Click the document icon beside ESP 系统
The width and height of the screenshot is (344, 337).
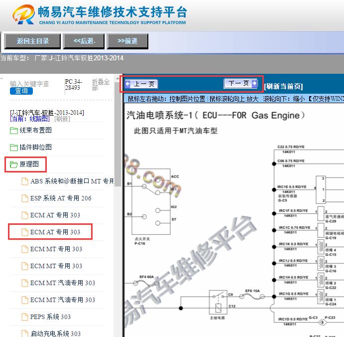[x=25, y=198]
